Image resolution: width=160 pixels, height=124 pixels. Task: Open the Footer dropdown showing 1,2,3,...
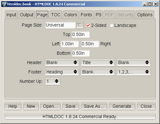pos(134,72)
